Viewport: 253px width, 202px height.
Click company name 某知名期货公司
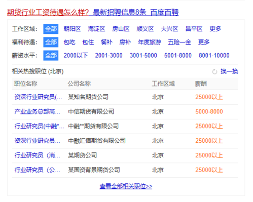[x=88, y=97]
